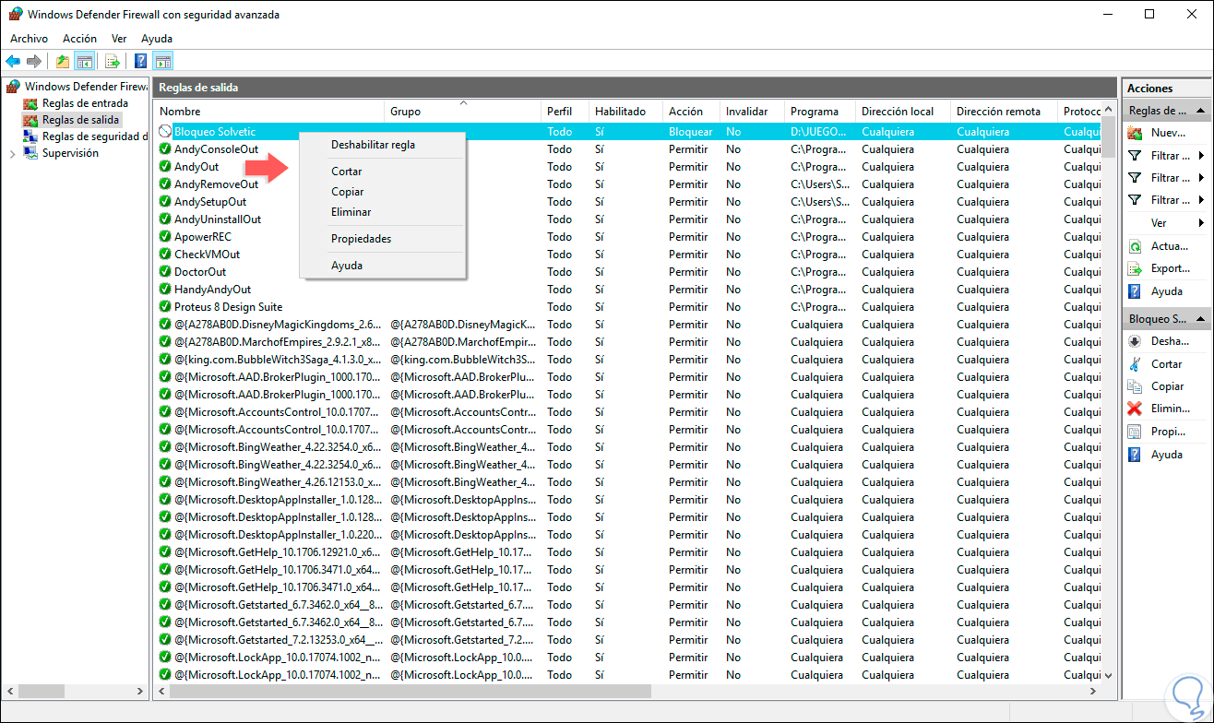Click Ayuda icon under Bloqueo S... actions

tap(1135, 455)
